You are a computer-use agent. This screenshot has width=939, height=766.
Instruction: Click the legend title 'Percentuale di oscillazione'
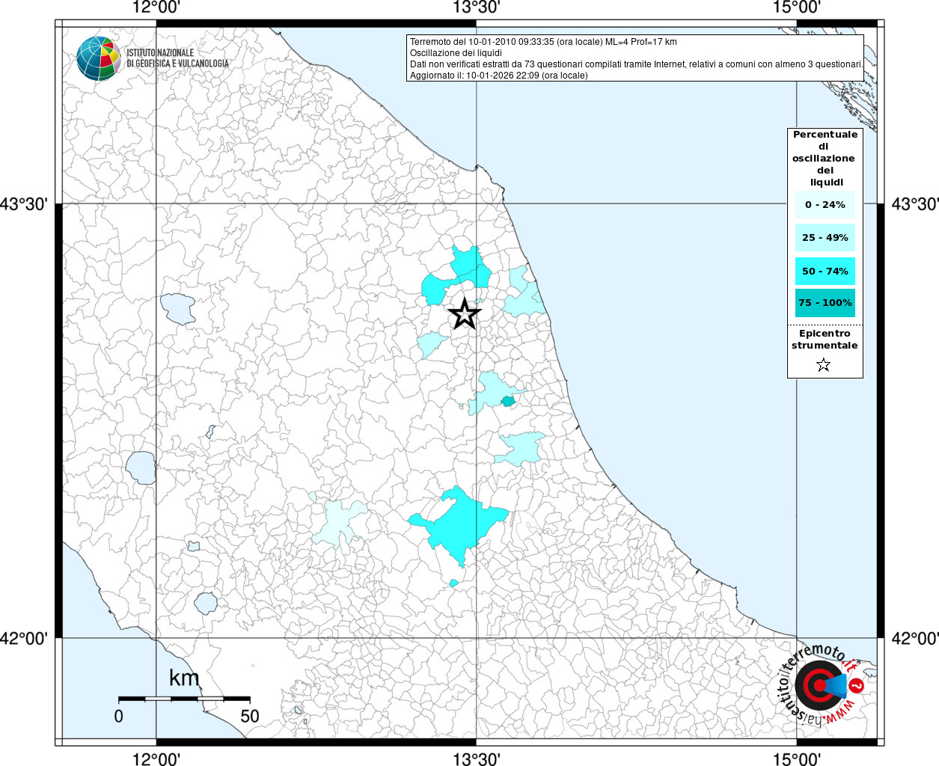825,158
